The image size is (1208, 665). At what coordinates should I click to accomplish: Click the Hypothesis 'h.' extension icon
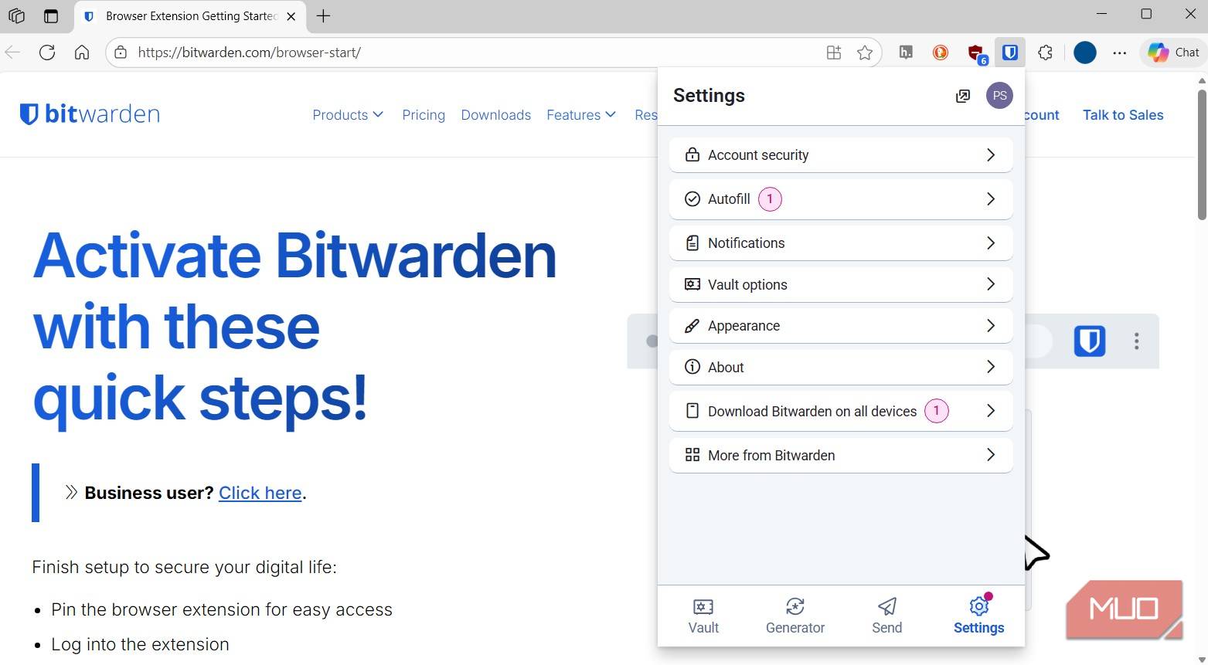[x=906, y=53]
